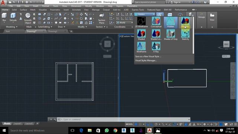Select the Box modeling tool
Image resolution: width=238 pixels, height=134 pixels.
pos(4,17)
